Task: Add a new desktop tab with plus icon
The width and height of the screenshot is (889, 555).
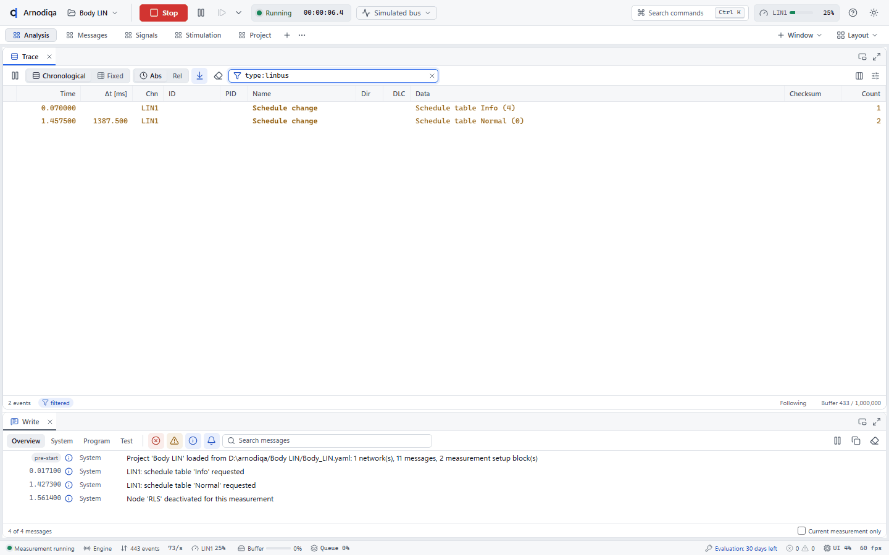Action: tap(287, 35)
